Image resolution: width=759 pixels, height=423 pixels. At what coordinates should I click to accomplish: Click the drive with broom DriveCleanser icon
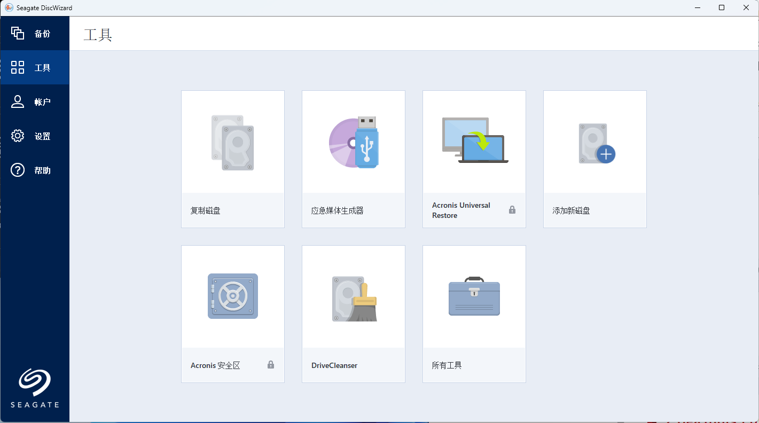click(x=354, y=299)
